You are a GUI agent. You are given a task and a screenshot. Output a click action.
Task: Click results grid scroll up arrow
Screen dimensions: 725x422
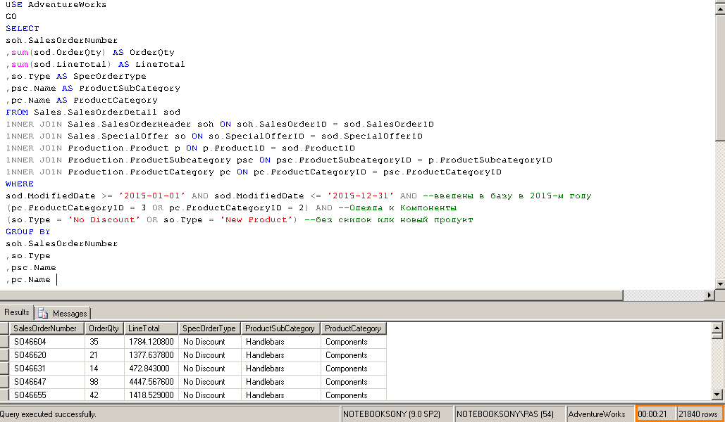point(717,328)
